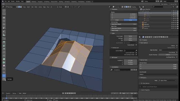
Task: Select the Loop Cut tool
Action: (4, 52)
